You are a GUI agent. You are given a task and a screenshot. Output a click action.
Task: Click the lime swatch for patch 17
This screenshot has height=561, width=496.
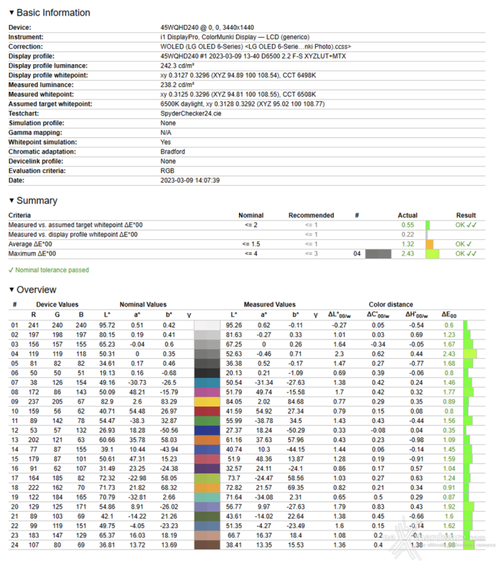coord(207,478)
